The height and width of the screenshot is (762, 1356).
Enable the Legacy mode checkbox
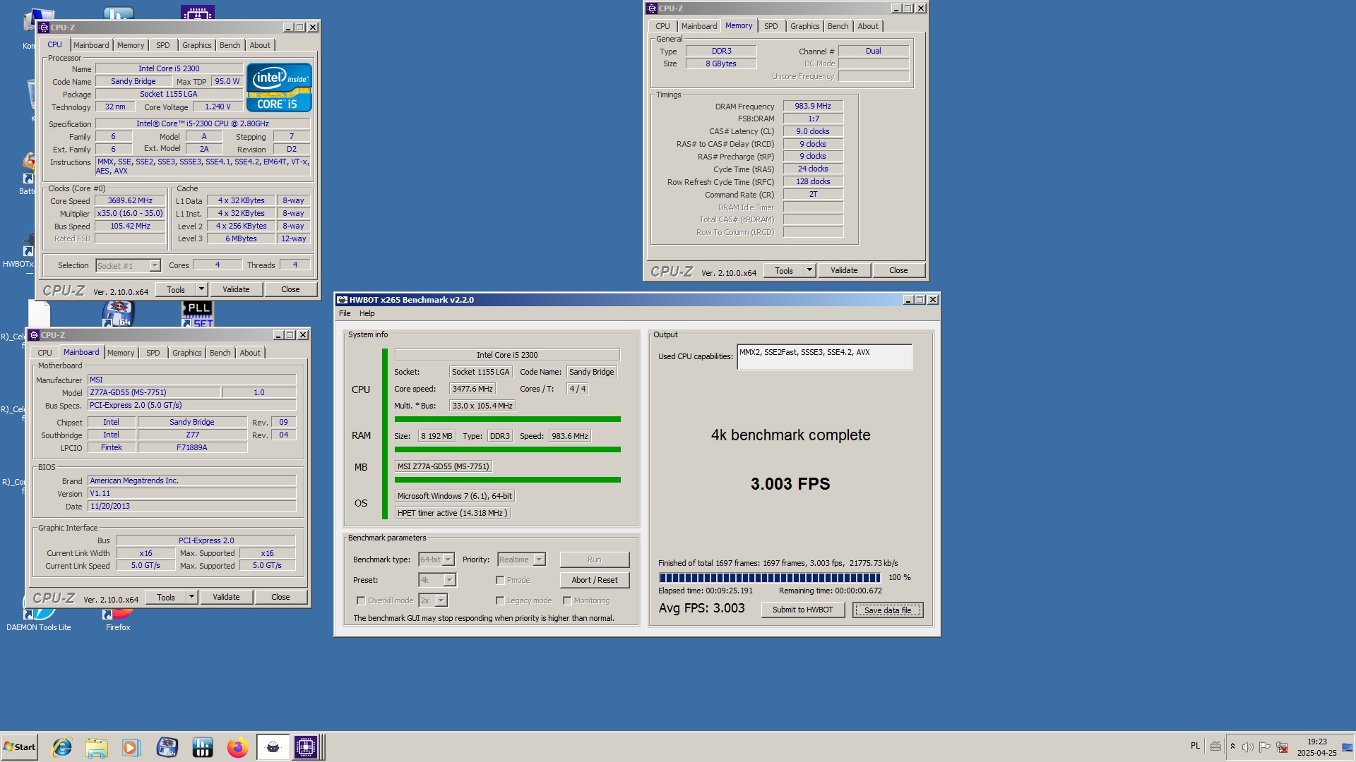pyautogui.click(x=500, y=600)
